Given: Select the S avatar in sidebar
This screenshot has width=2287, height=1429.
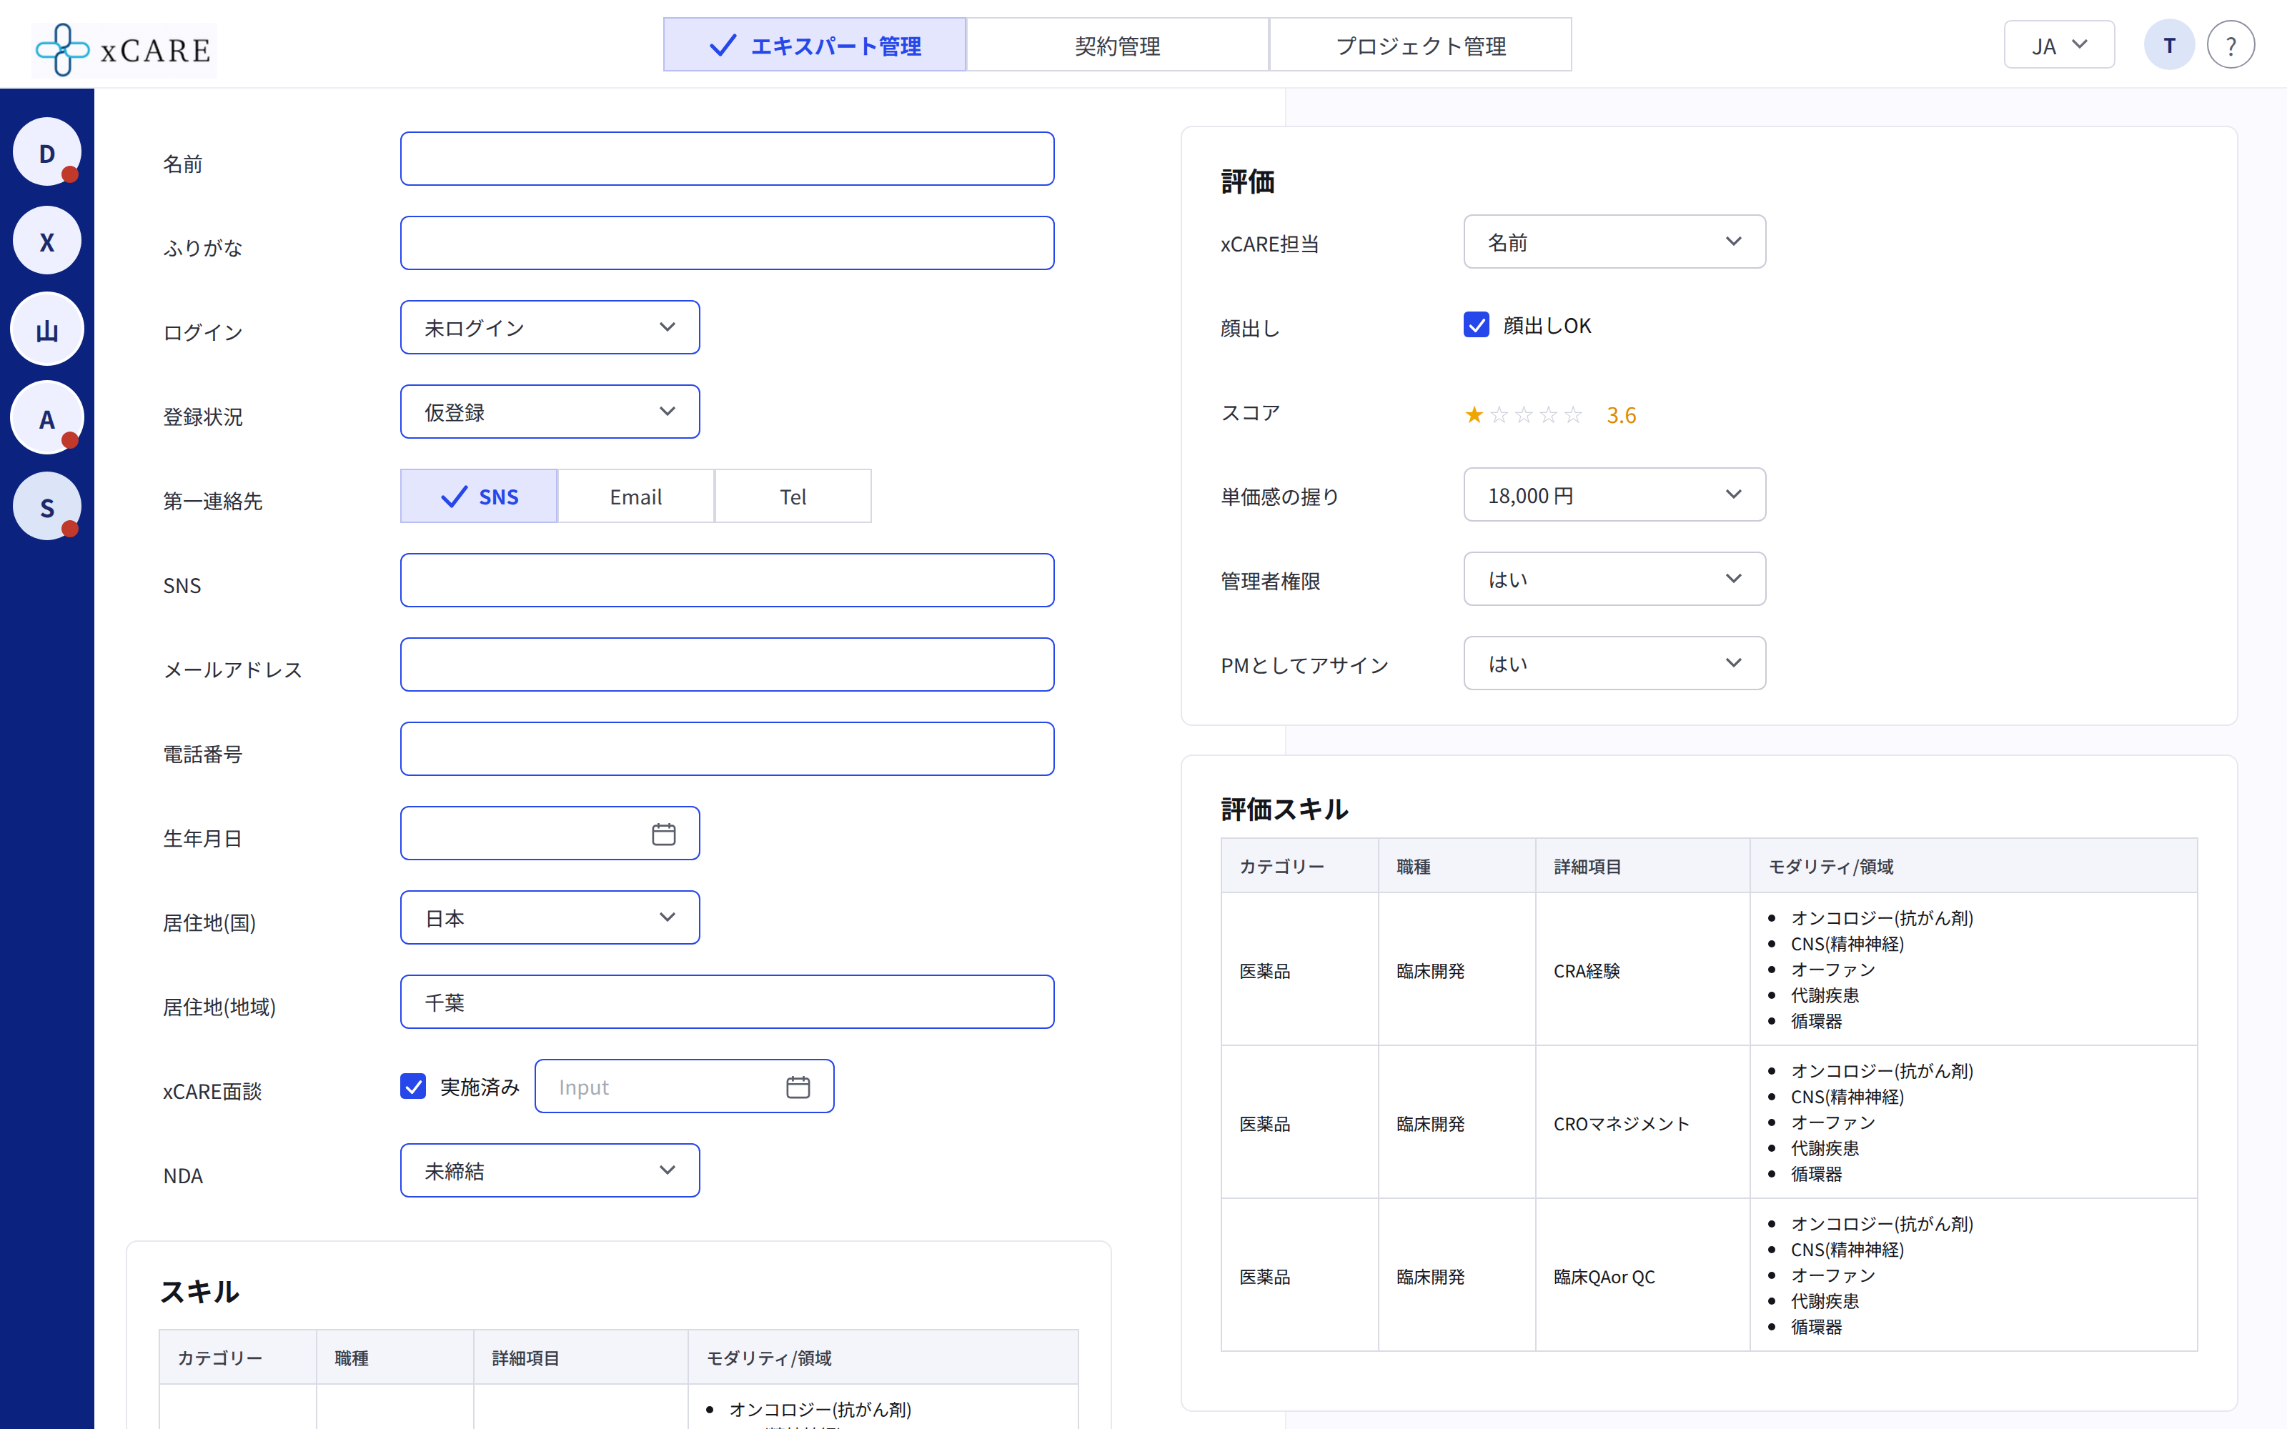Looking at the screenshot, I should point(47,507).
